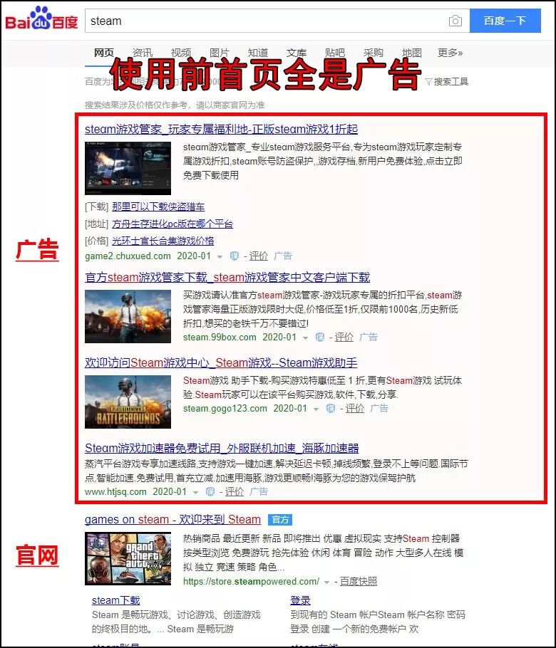Screen dimensions: 556x648
Task: Click 评价 link for game2.chuxued.com
Action: pyautogui.click(x=259, y=256)
